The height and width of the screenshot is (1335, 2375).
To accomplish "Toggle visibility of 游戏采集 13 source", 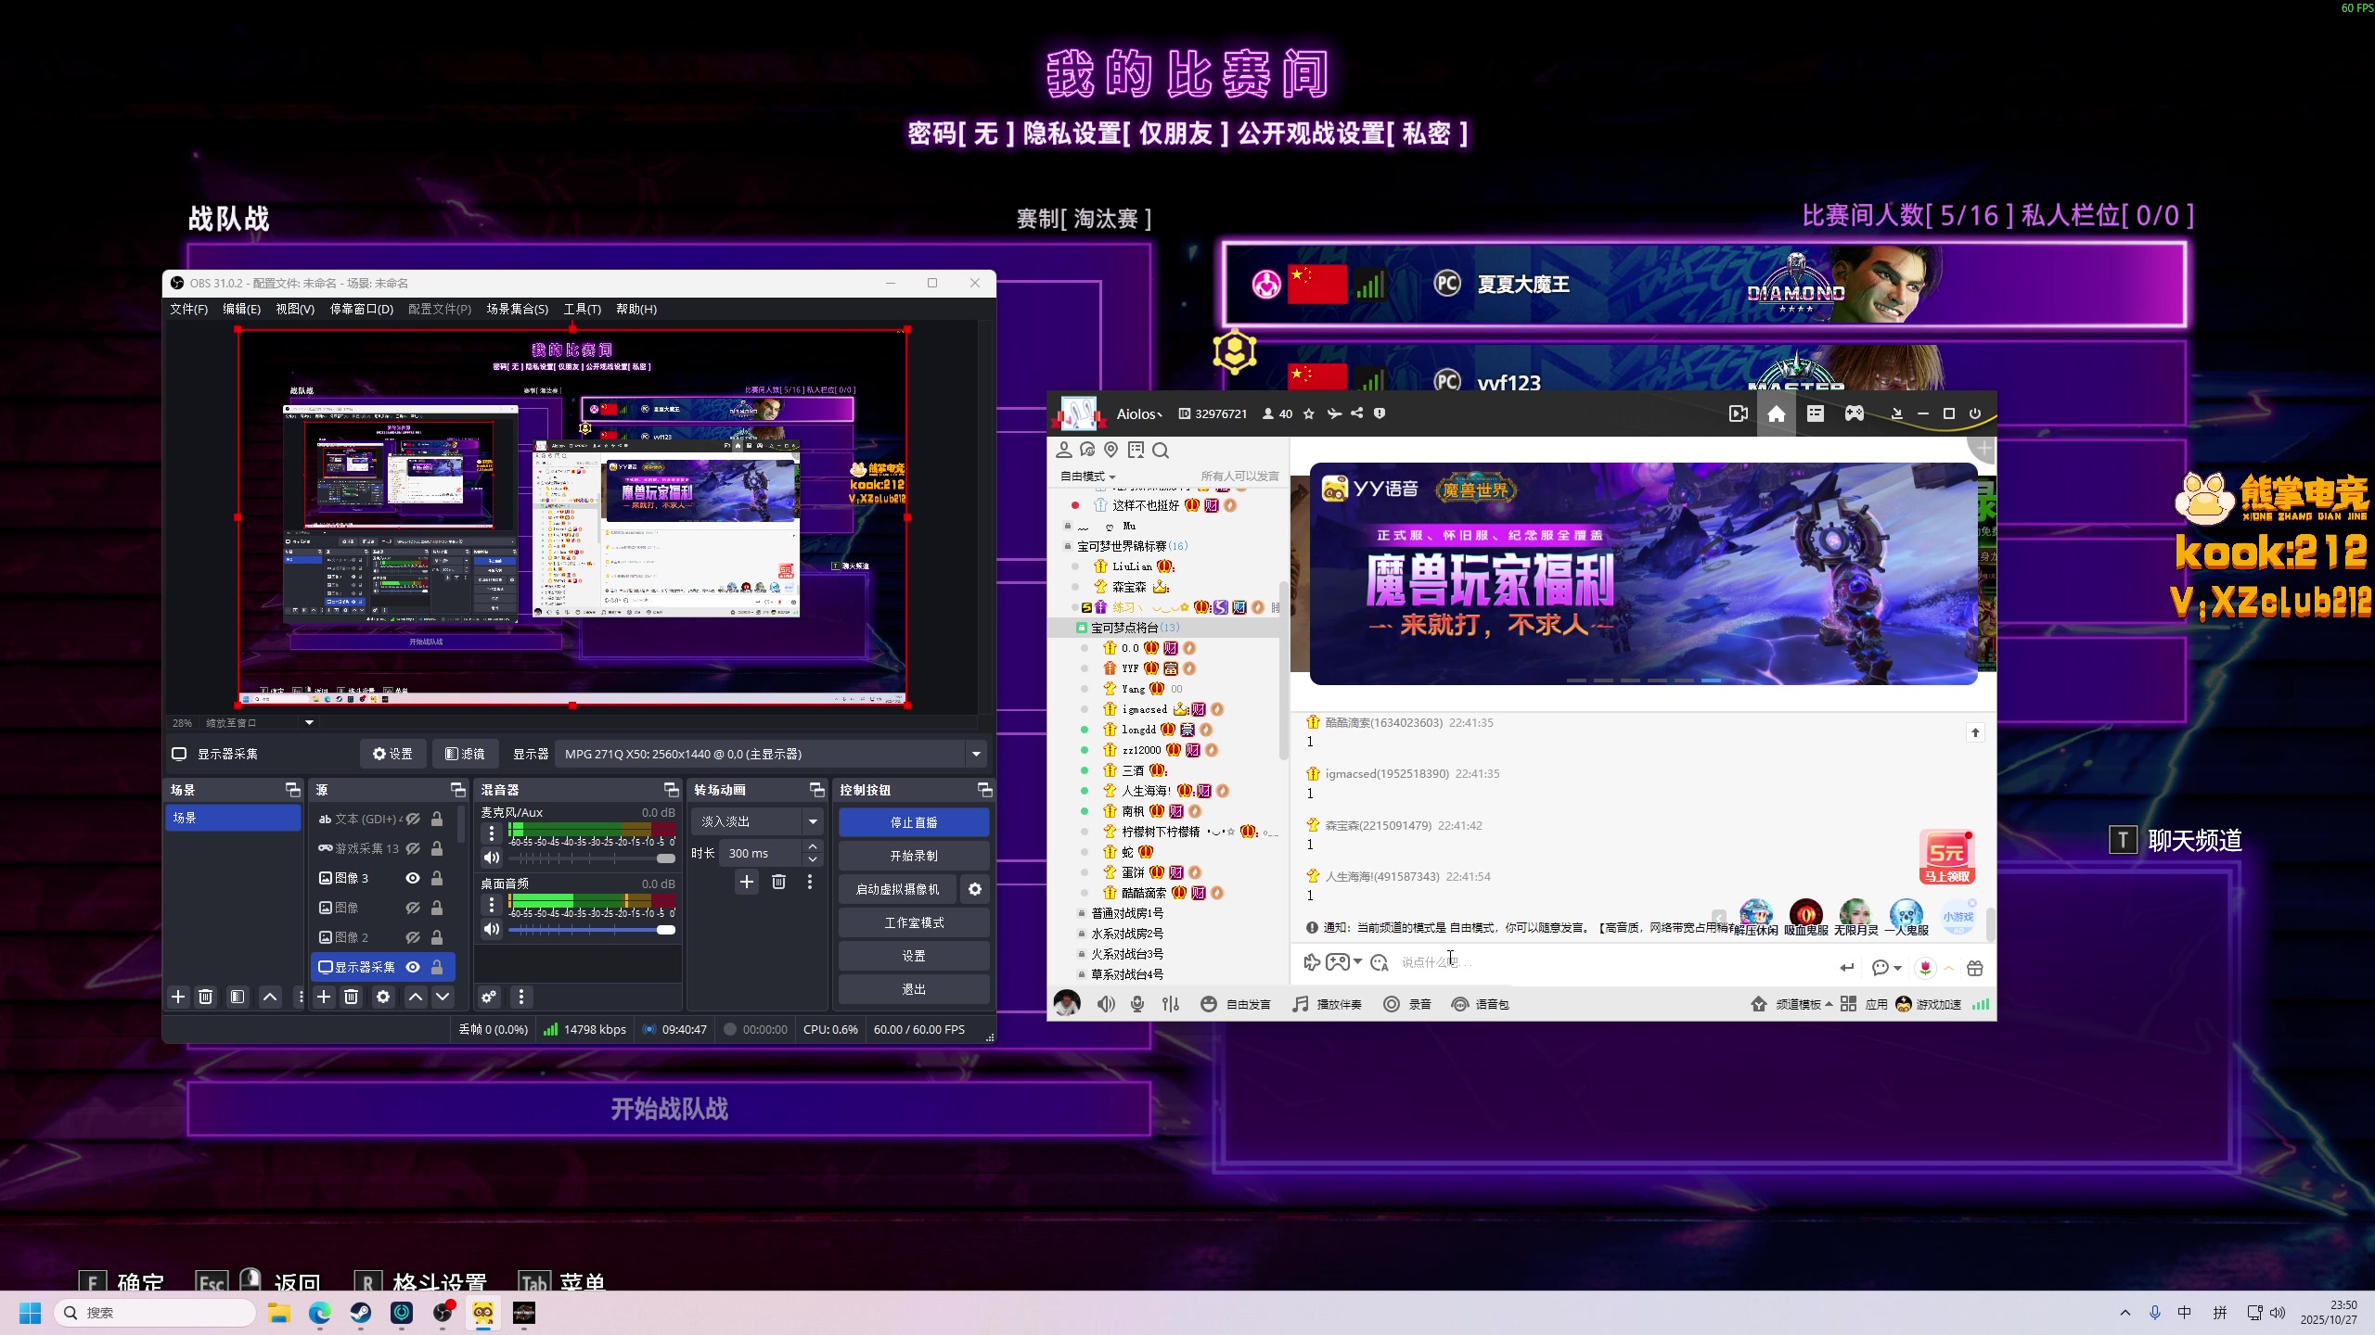I will coord(412,848).
